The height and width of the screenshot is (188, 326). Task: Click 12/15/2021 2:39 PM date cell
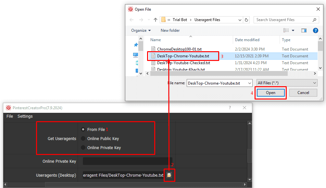pyautogui.click(x=252, y=56)
